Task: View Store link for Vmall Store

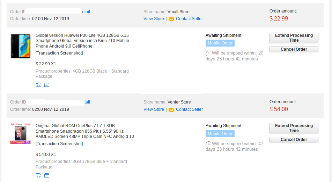Action: (154, 19)
